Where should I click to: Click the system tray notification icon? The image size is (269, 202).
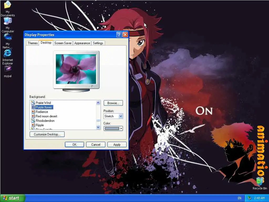[x=250, y=198]
